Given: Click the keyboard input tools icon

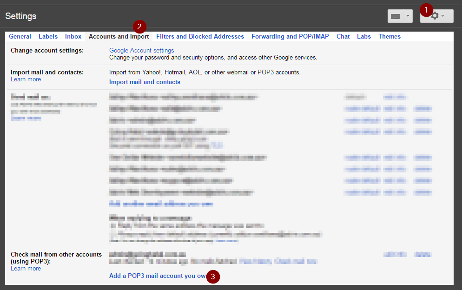Looking at the screenshot, I should tap(396, 15).
